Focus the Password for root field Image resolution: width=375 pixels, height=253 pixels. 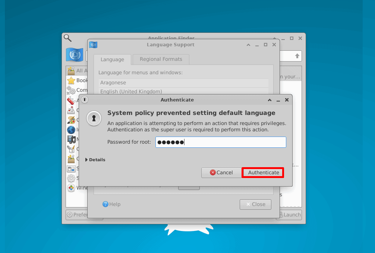tap(221, 142)
